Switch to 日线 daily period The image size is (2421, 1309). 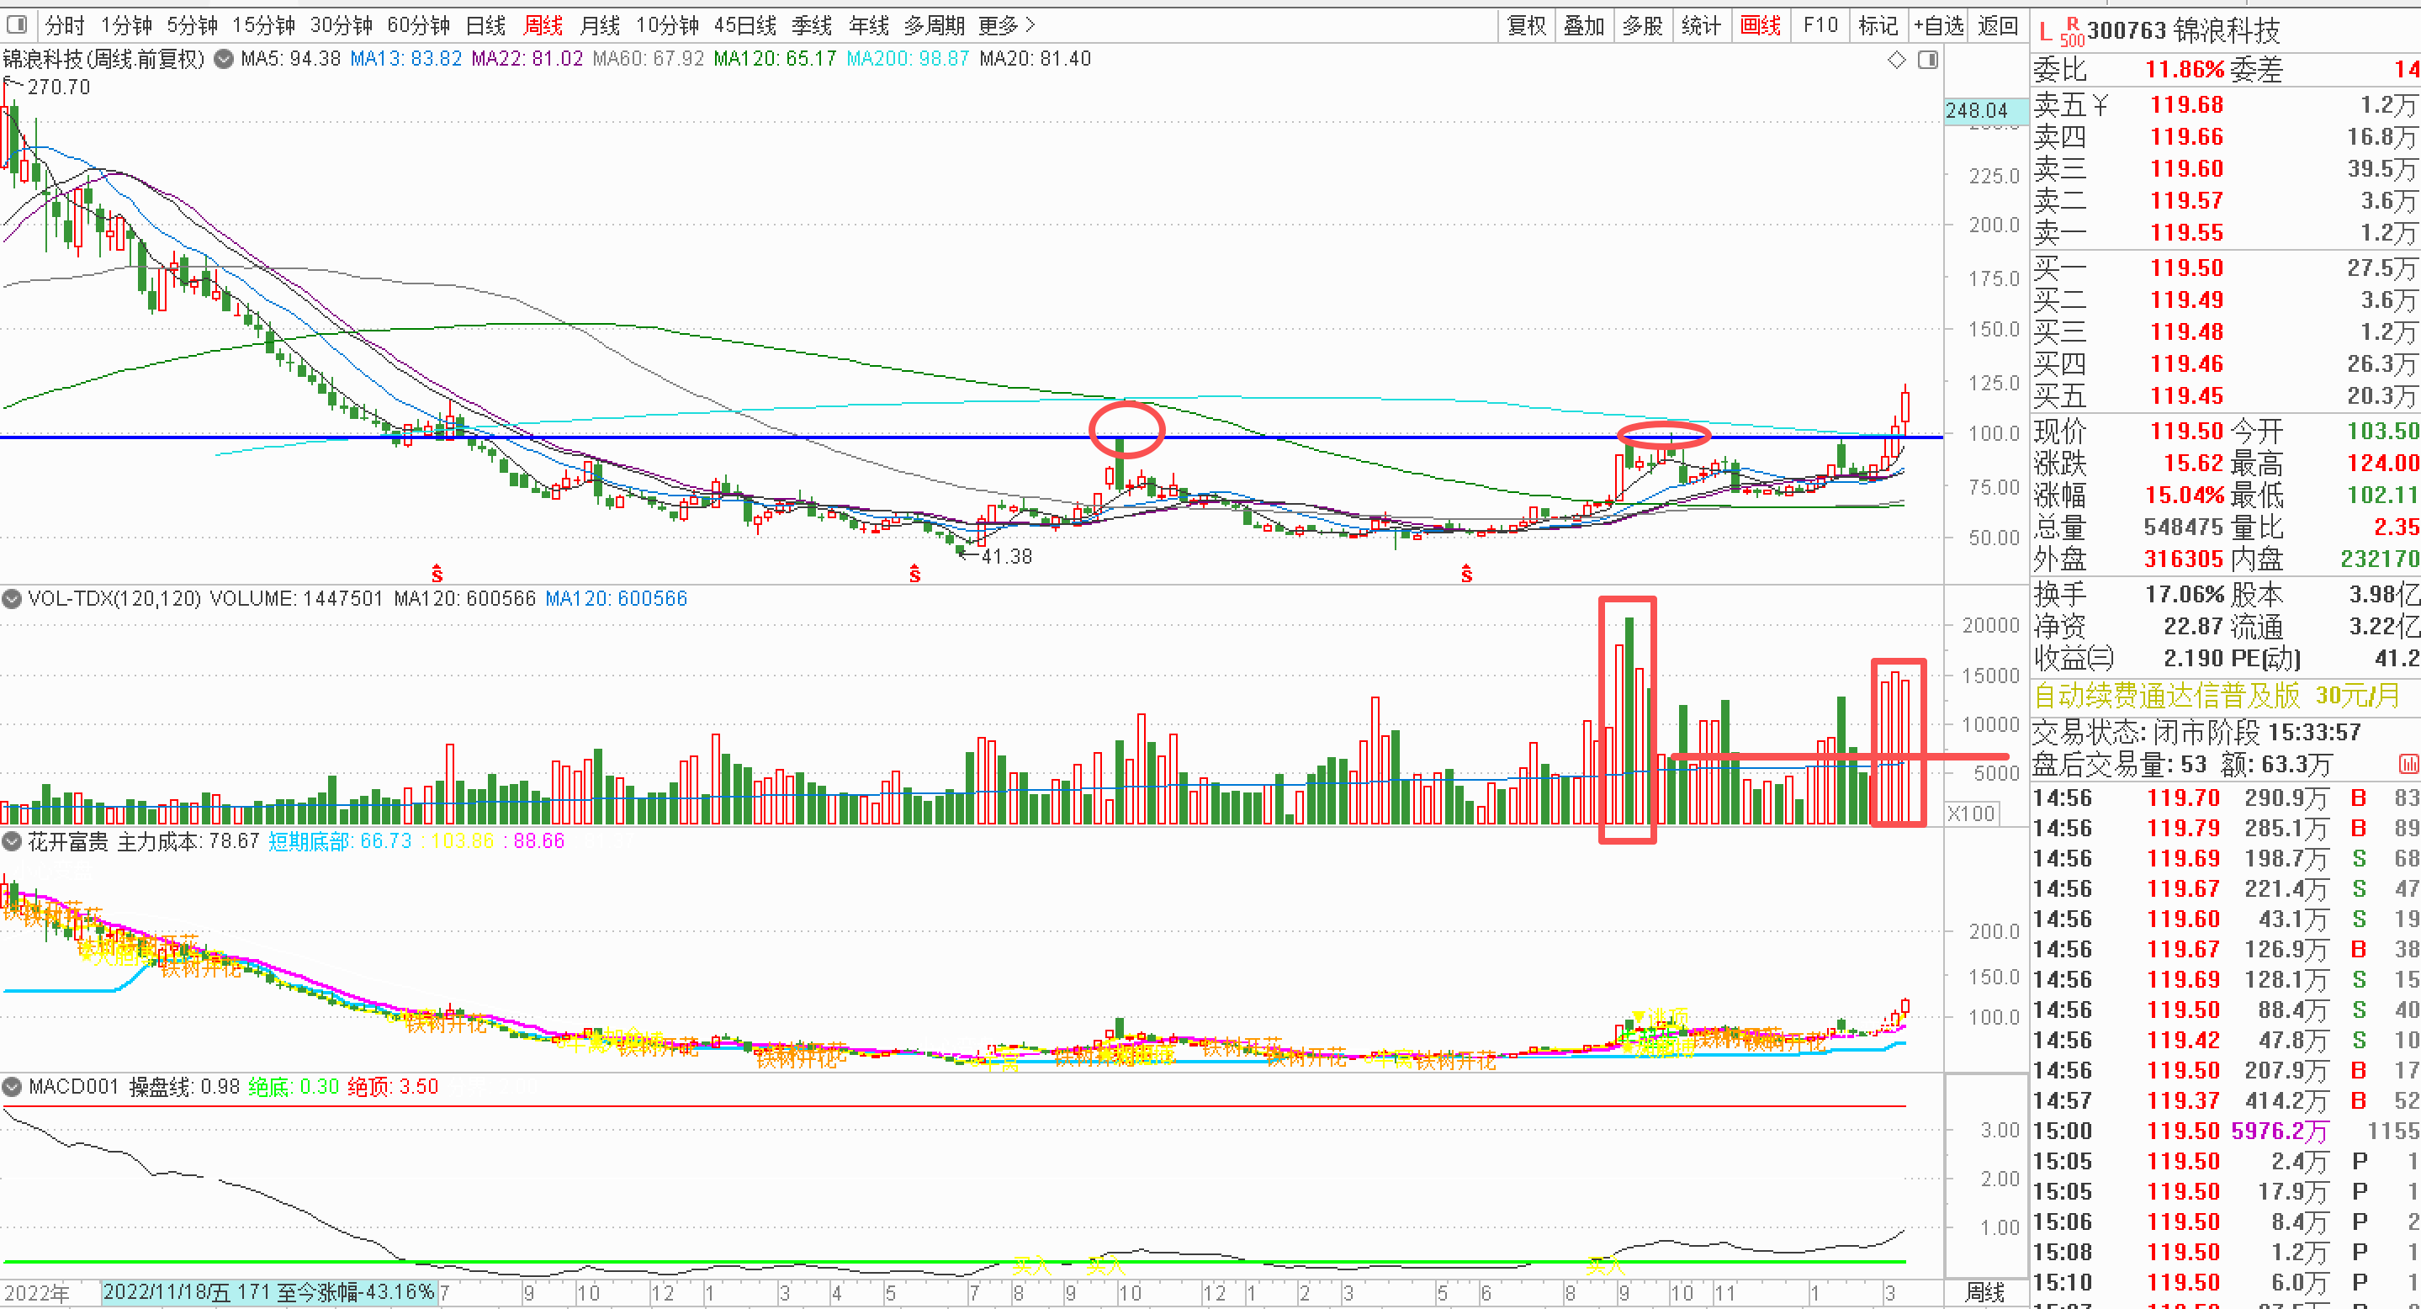pyautogui.click(x=486, y=25)
